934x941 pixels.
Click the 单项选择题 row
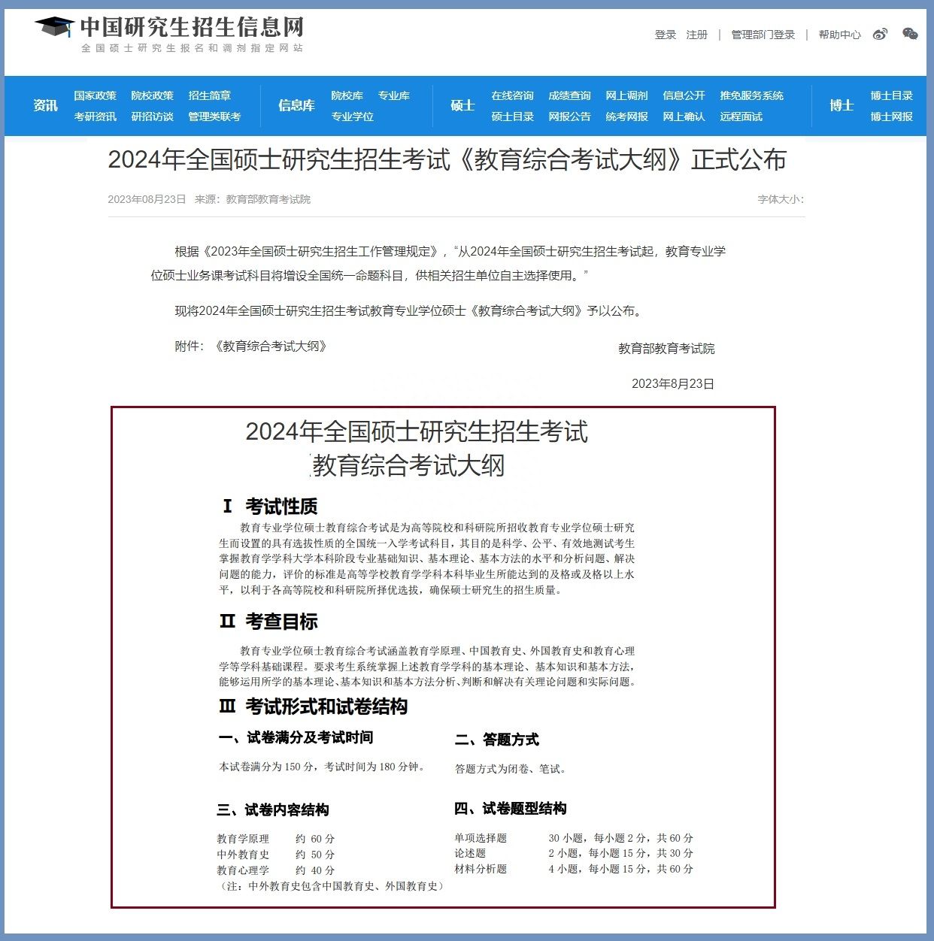(574, 838)
